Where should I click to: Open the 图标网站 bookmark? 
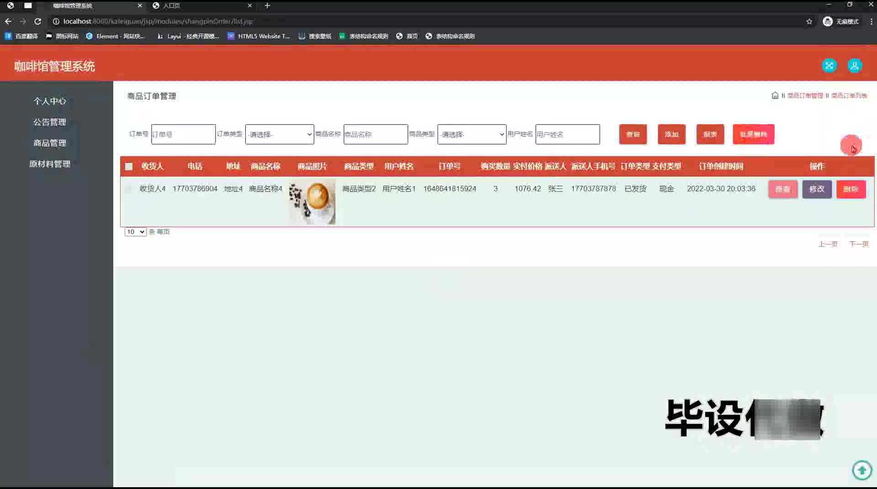pos(62,36)
